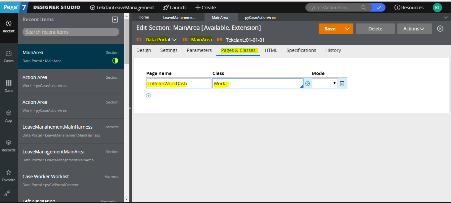Viewport: 451px width, 203px height.
Task: Click the Save button
Action: (x=330, y=29)
